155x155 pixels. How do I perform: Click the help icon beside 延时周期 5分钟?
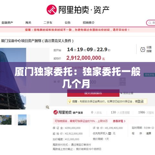pyautogui.click(x=152, y=128)
